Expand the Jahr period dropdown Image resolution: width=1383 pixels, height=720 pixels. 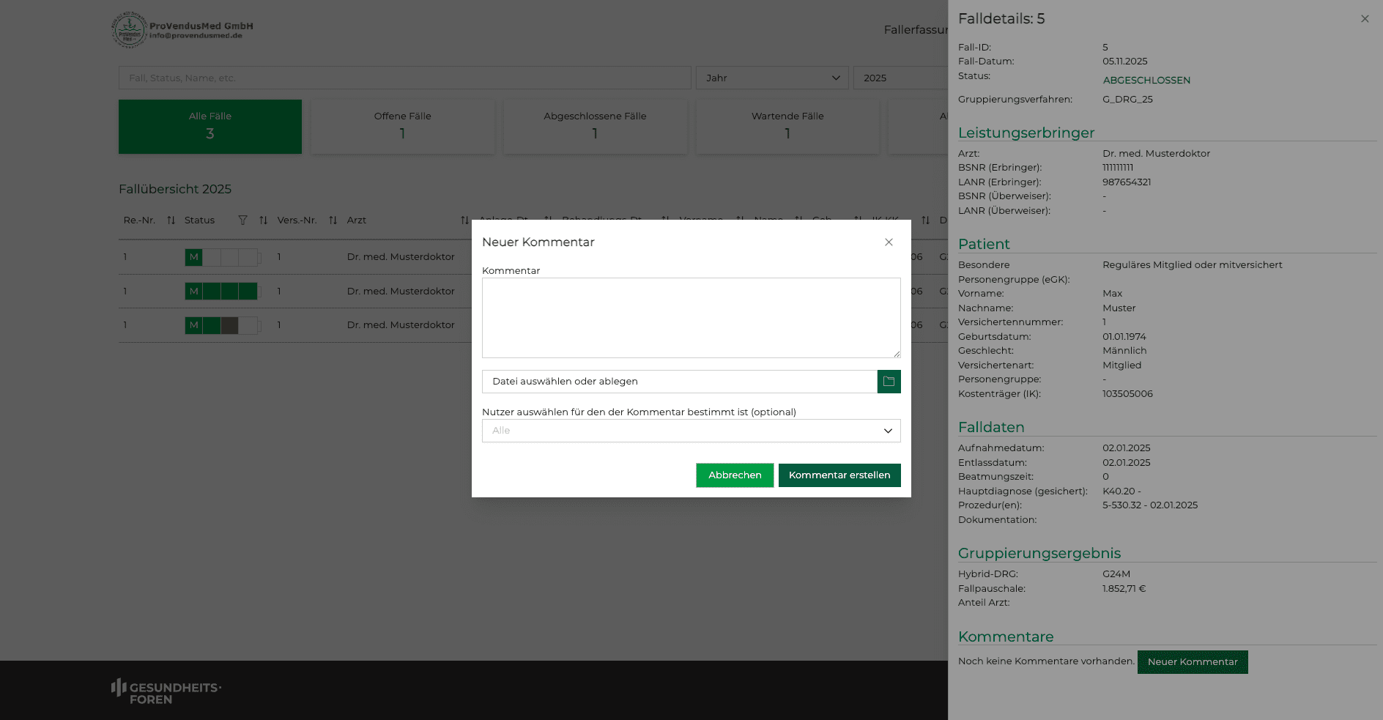point(771,78)
